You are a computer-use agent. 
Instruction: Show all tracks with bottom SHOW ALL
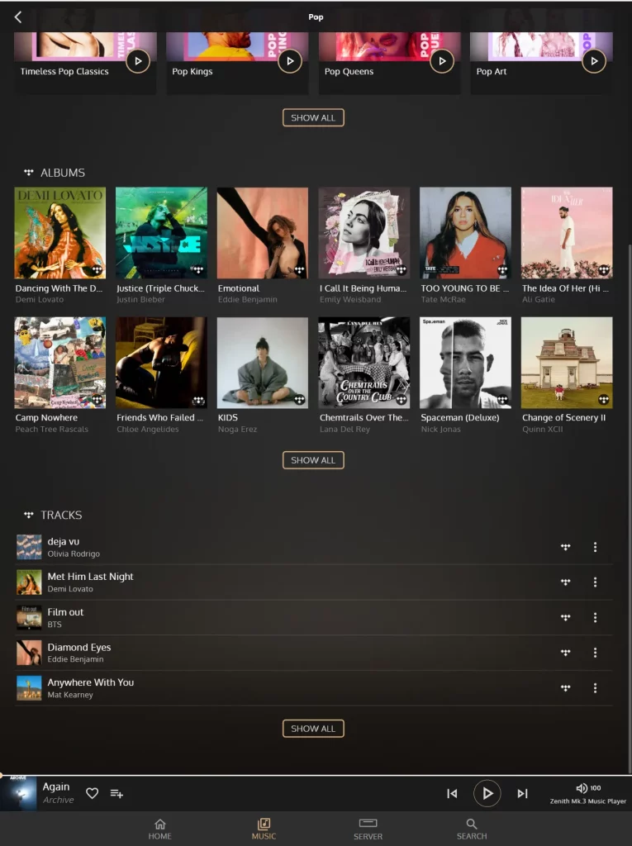pyautogui.click(x=313, y=729)
